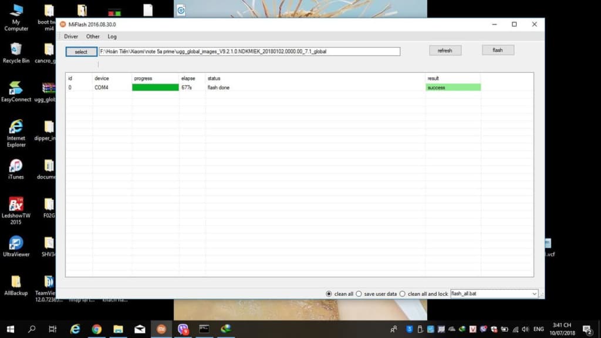
Task: Click the MiFlash taskbar icon
Action: coord(161,329)
